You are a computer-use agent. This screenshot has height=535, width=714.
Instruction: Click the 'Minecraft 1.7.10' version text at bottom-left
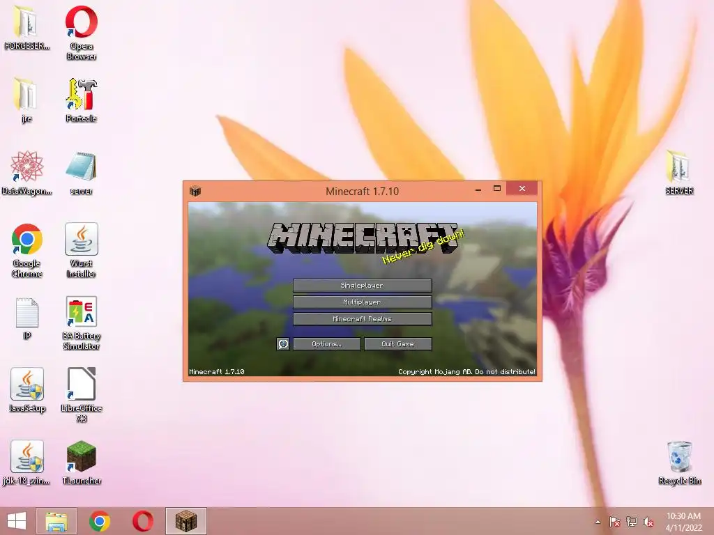pos(217,372)
